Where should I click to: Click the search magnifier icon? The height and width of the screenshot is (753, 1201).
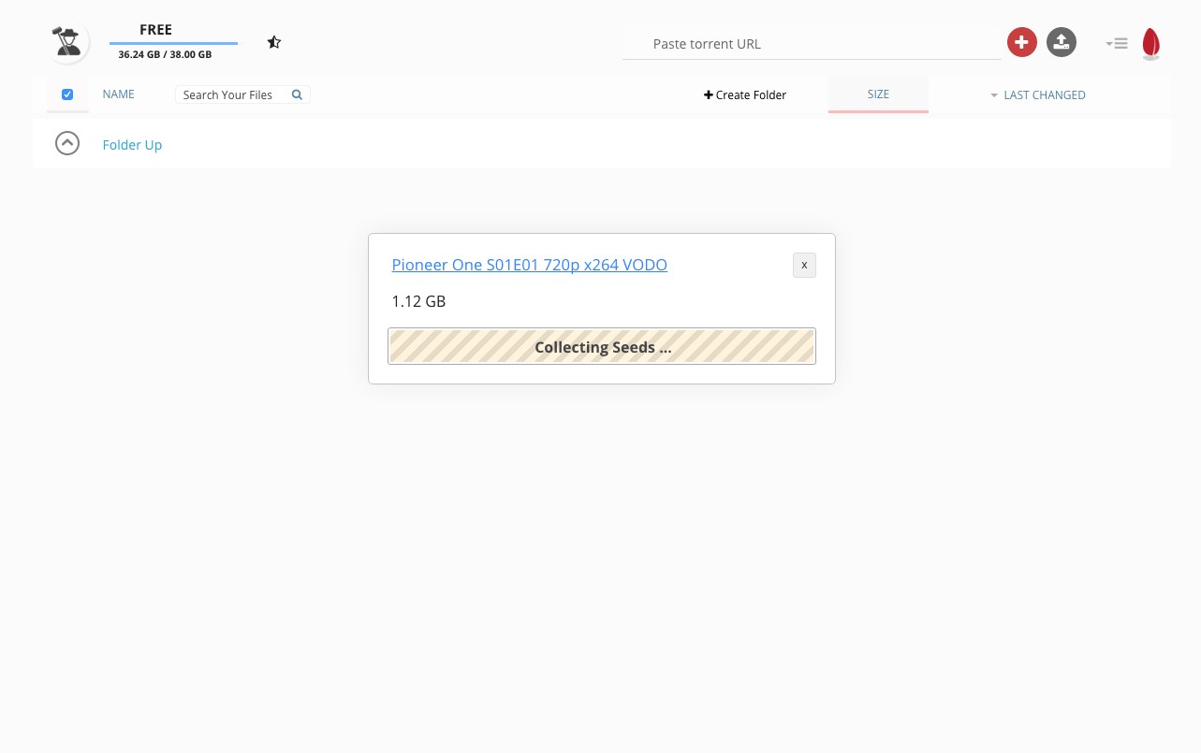click(297, 94)
